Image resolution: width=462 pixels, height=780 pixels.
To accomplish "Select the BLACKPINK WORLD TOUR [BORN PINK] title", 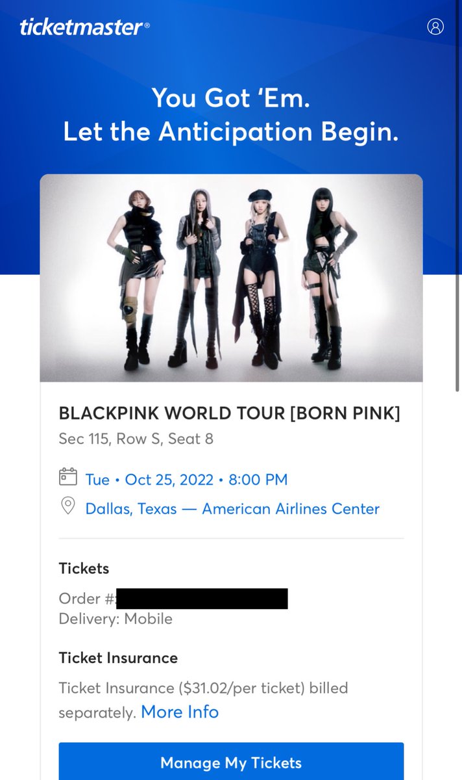I will [230, 413].
